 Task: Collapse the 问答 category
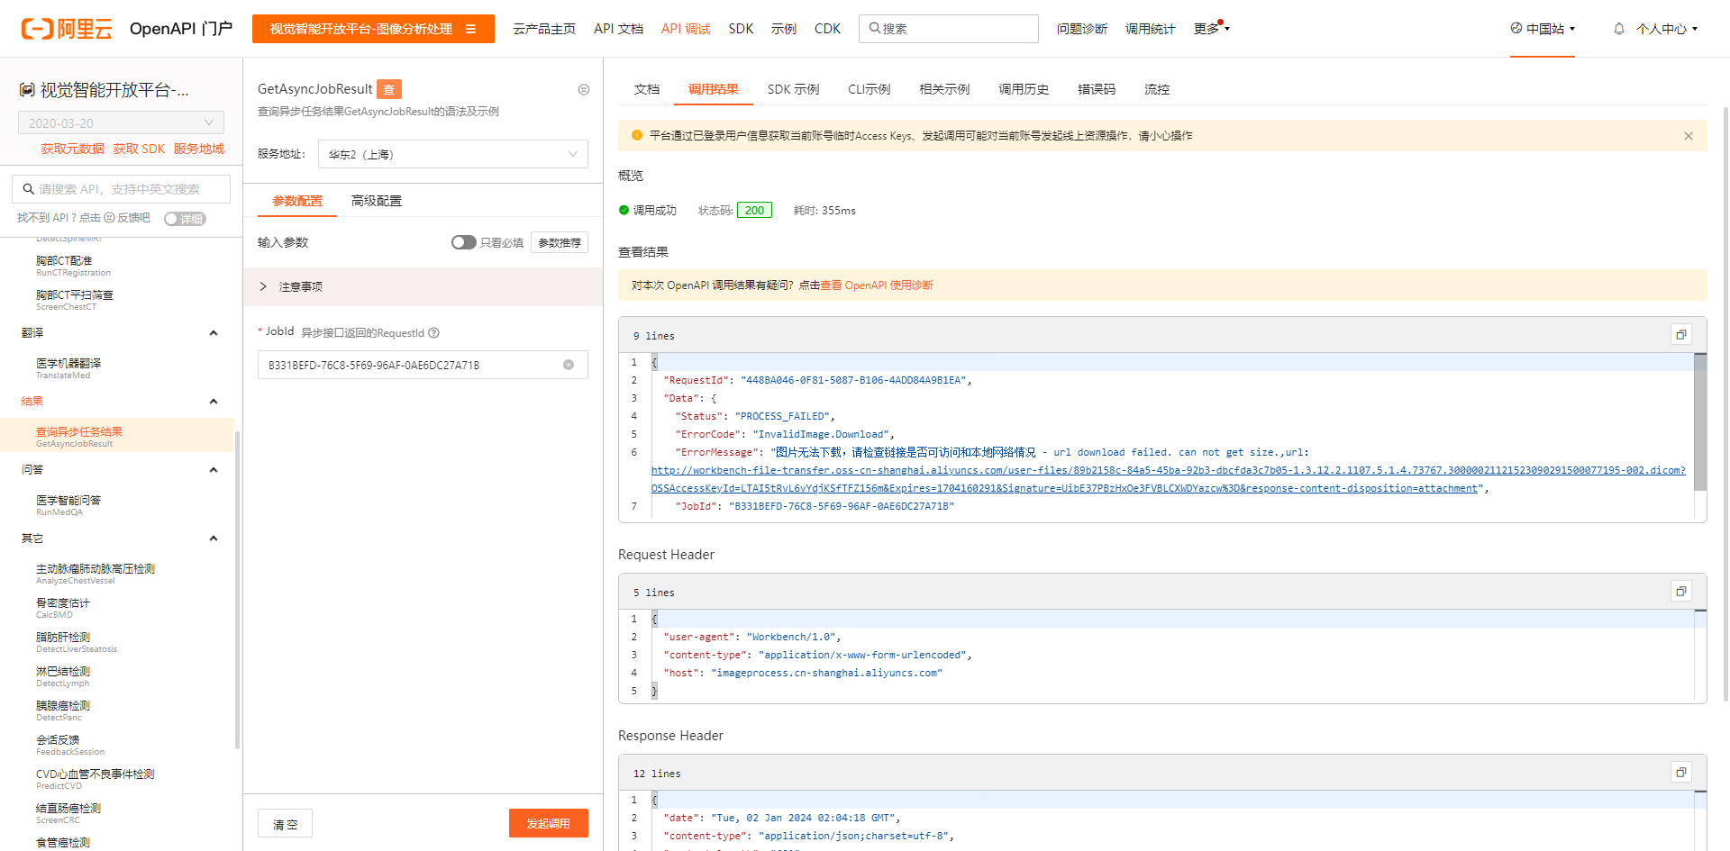[x=214, y=470]
